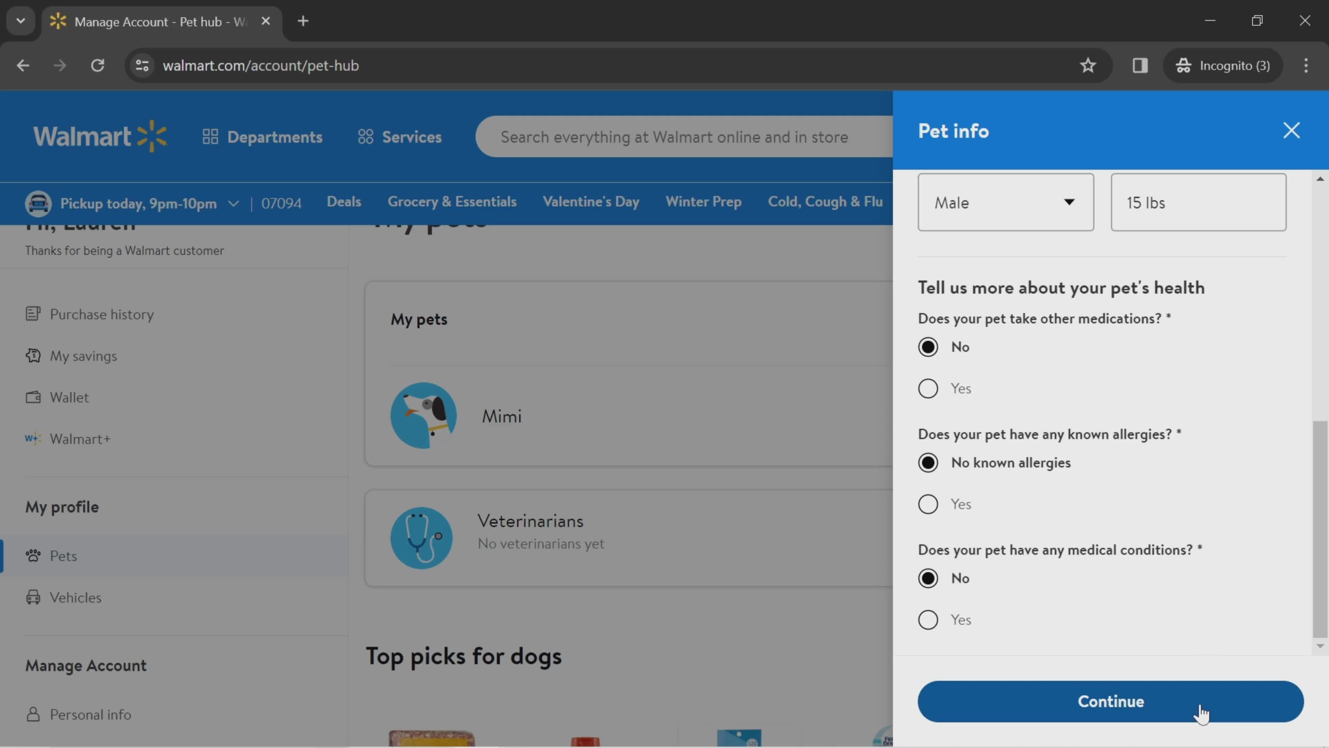
Task: Click the Walmart search box
Action: pyautogui.click(x=684, y=137)
